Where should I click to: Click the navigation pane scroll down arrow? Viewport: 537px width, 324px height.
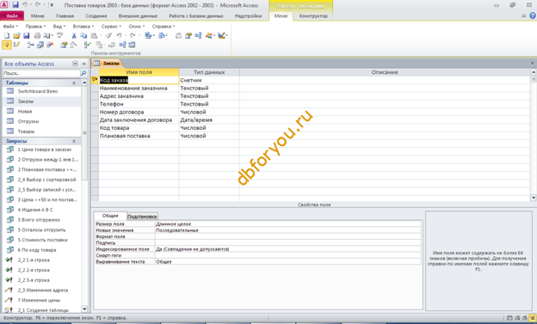click(84, 309)
